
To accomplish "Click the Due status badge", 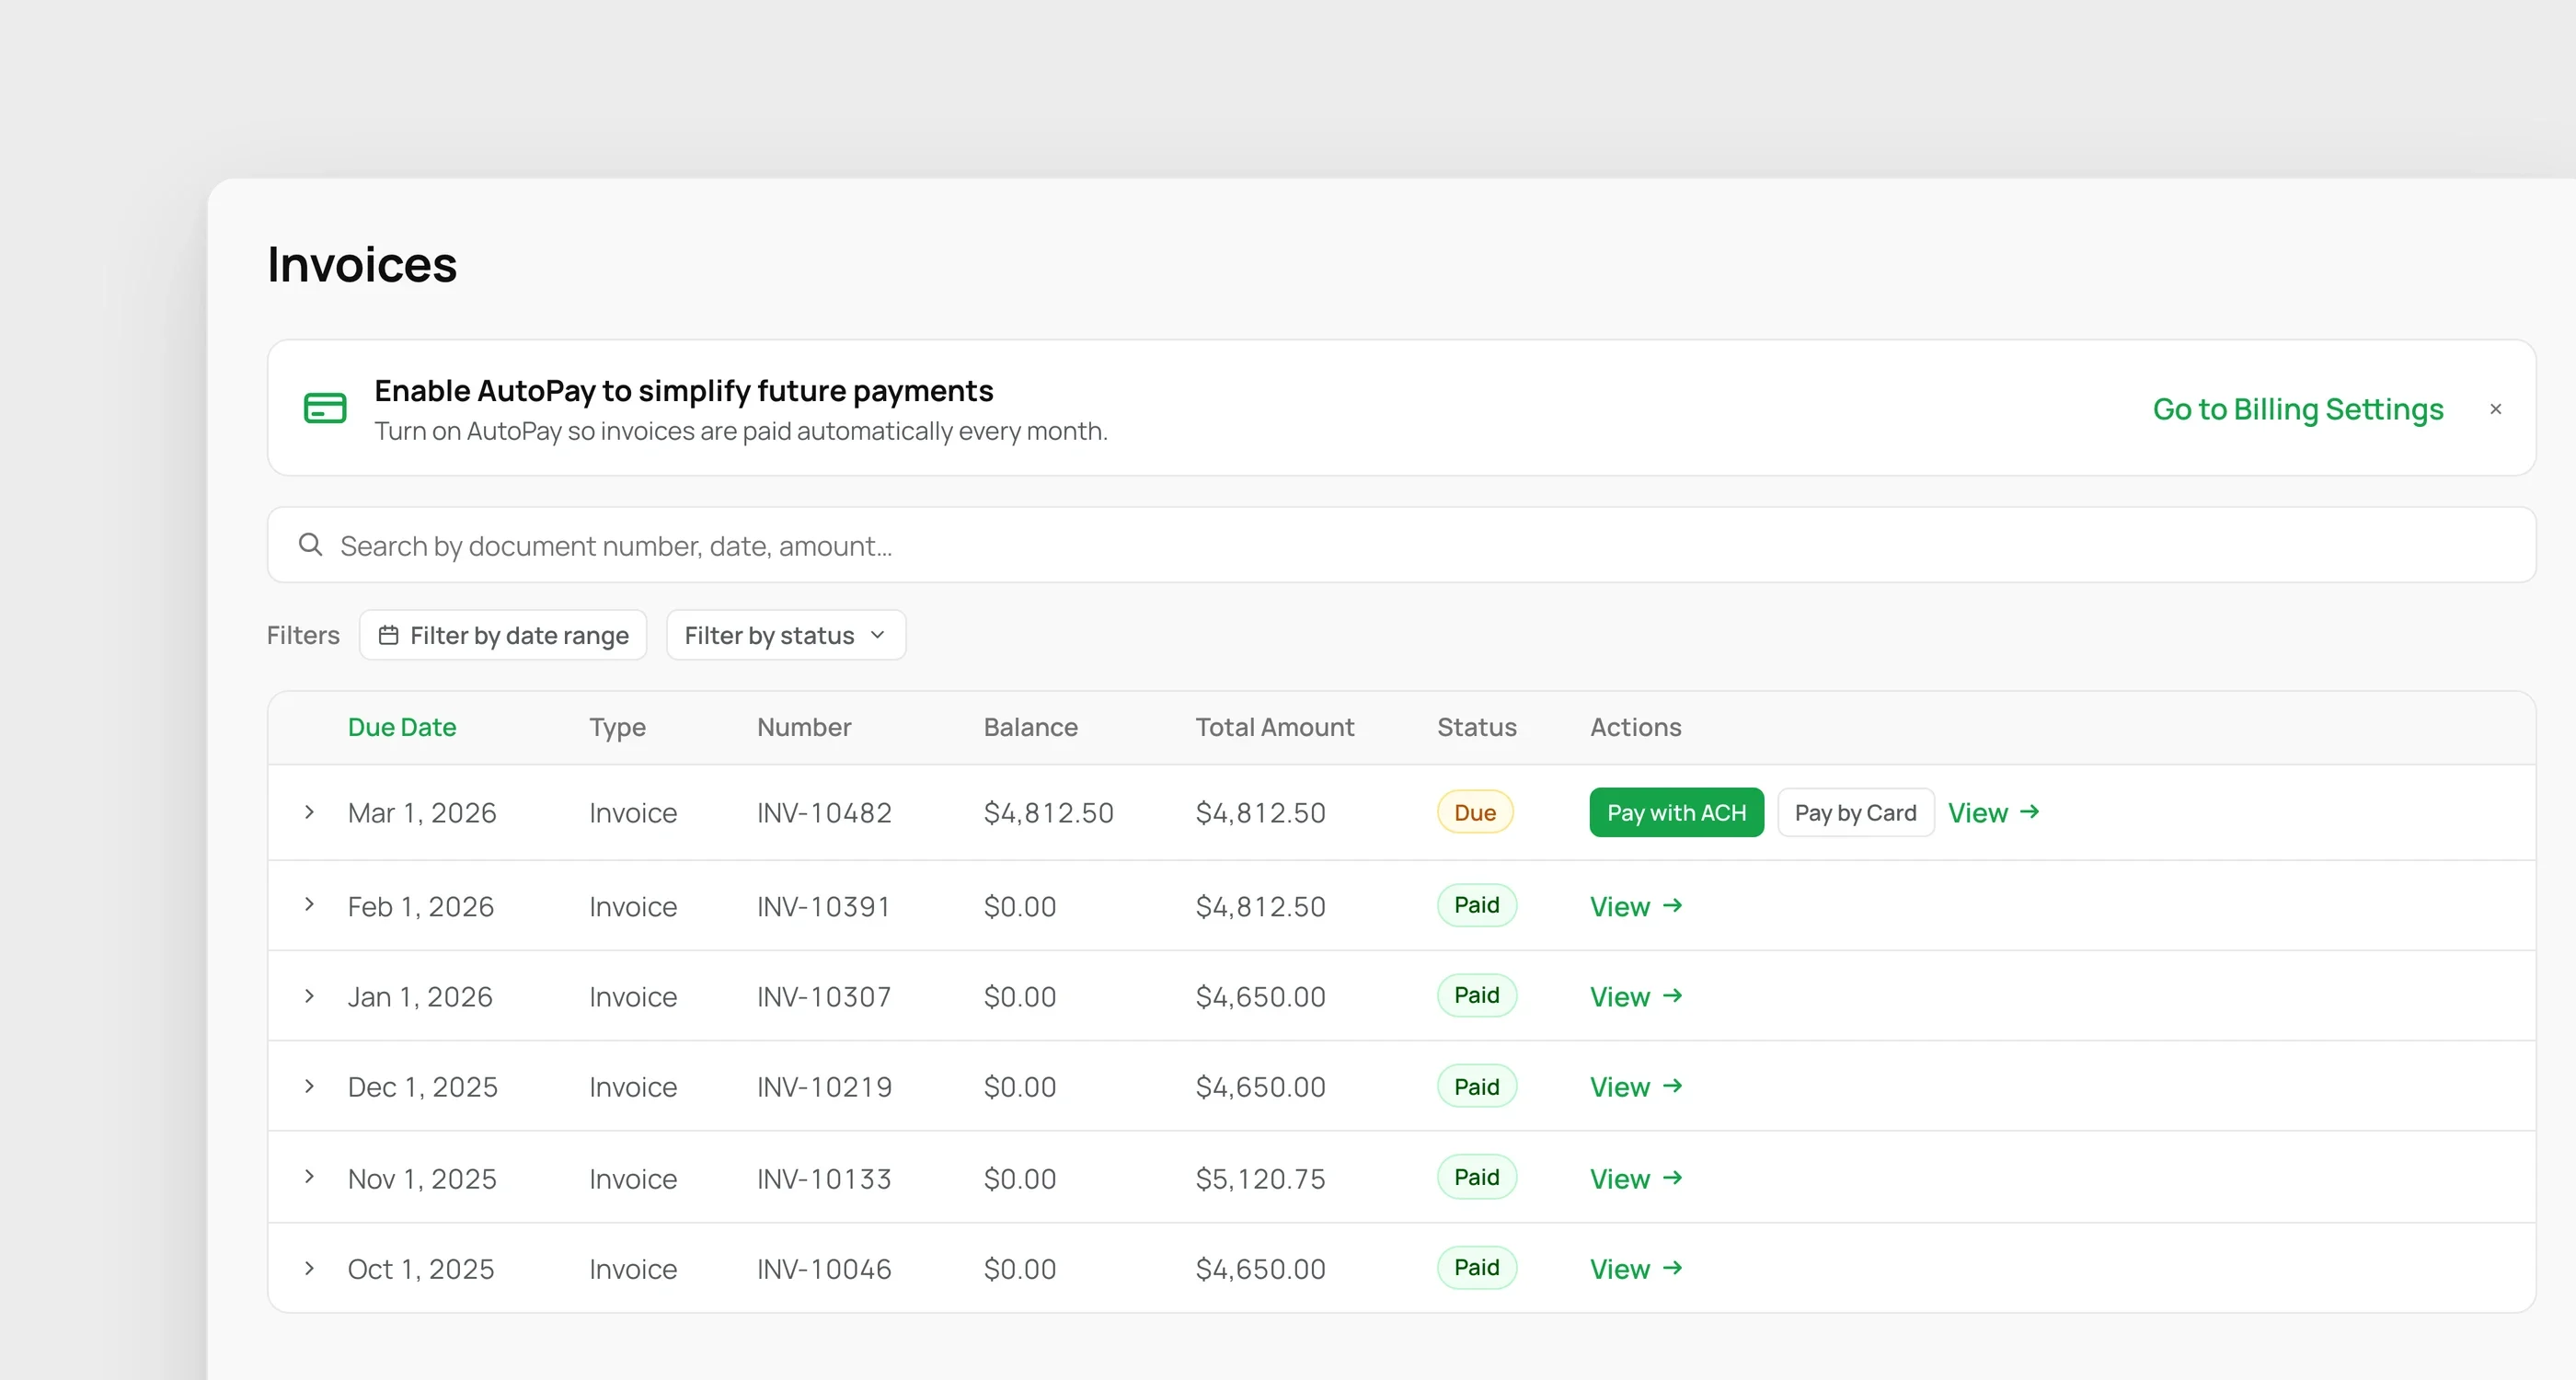I will (x=1475, y=812).
